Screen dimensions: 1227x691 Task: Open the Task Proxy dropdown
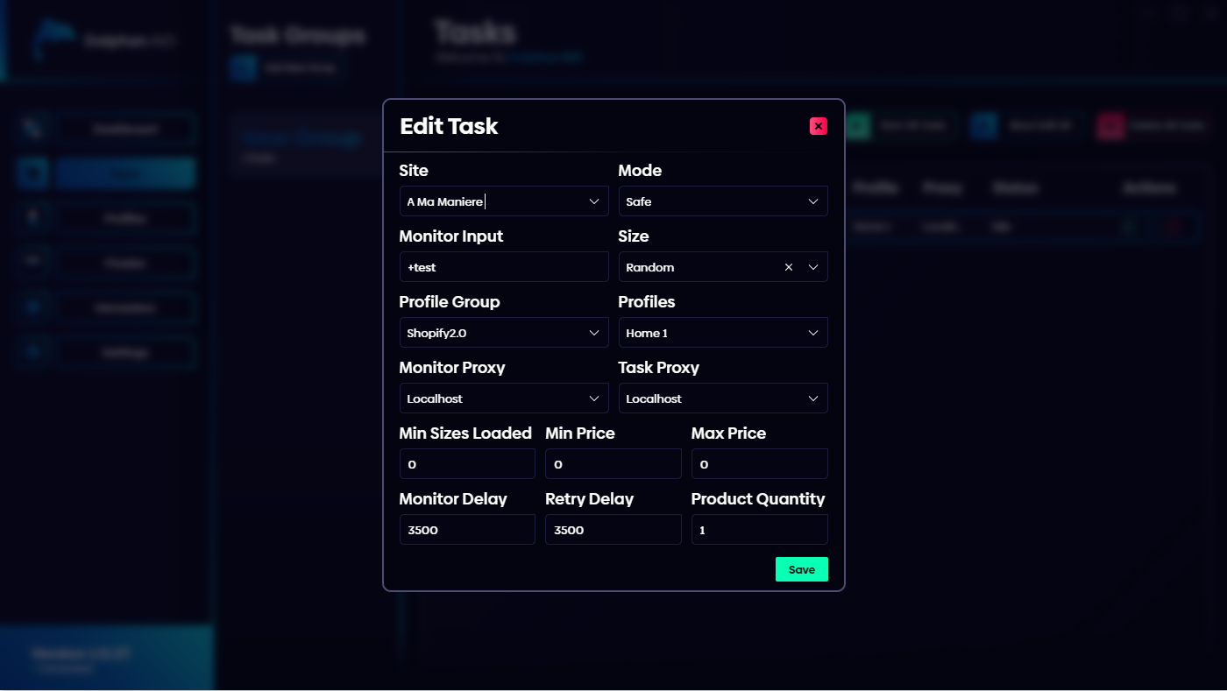pyautogui.click(x=722, y=398)
